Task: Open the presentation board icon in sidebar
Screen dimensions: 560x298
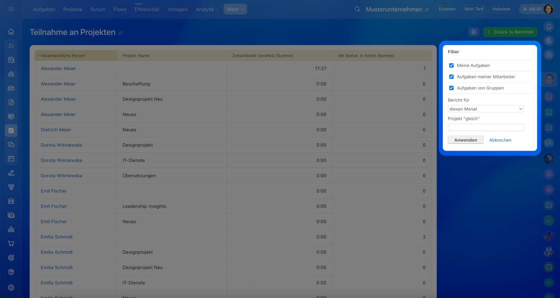Action: (11, 116)
